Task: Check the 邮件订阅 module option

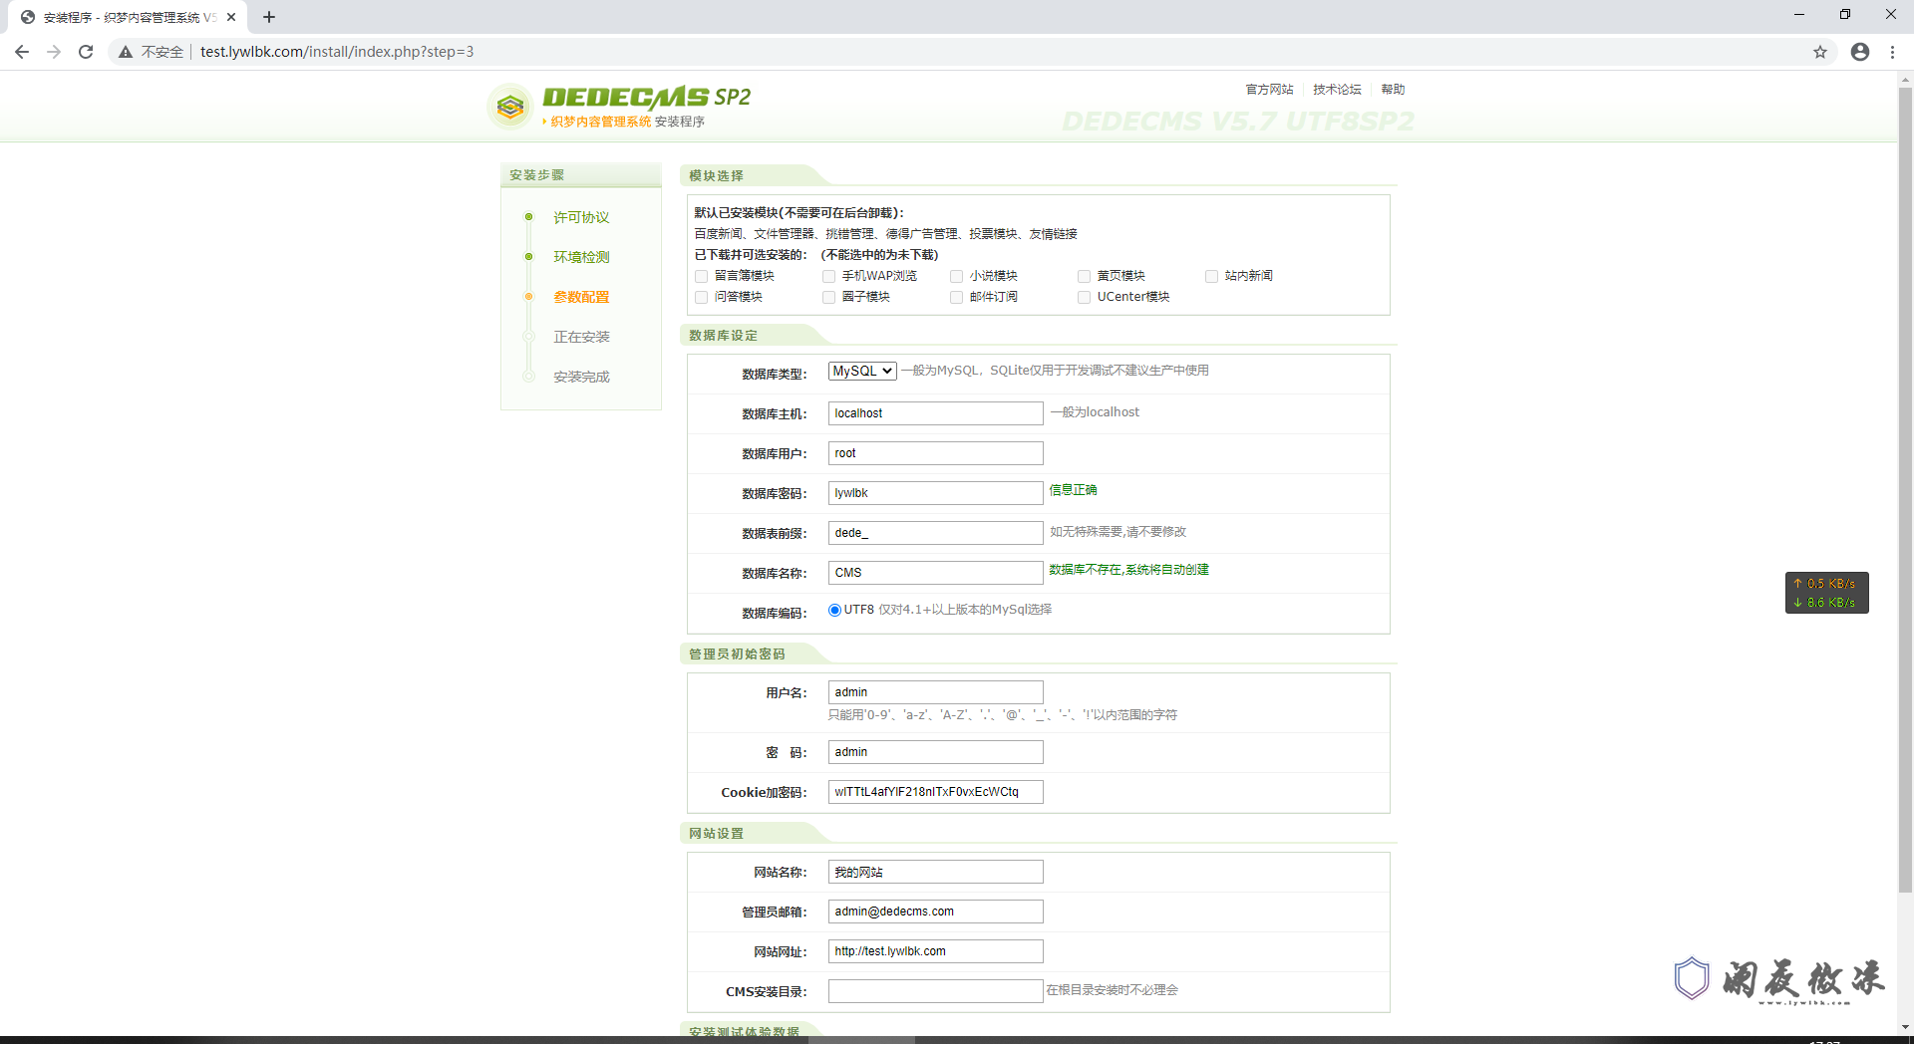Action: [956, 297]
